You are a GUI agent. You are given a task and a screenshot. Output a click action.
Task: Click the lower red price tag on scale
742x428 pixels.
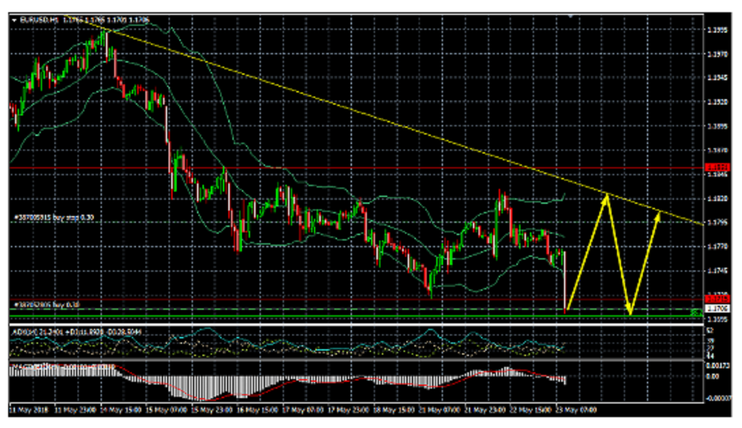(x=718, y=298)
